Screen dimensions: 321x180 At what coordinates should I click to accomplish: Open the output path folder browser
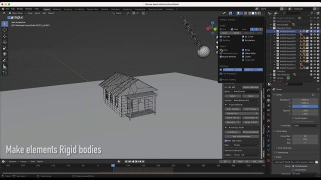[x=316, y=162]
